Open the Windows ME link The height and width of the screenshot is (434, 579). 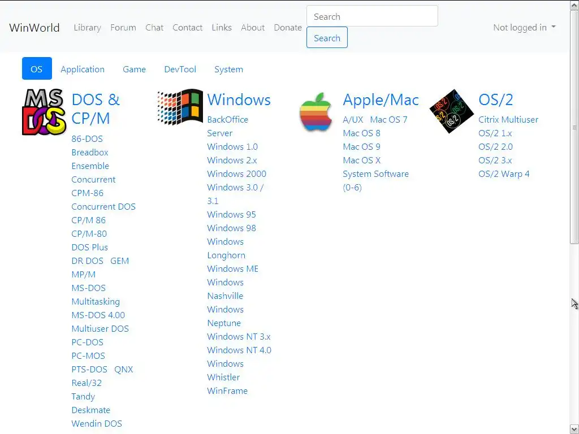[x=232, y=268]
